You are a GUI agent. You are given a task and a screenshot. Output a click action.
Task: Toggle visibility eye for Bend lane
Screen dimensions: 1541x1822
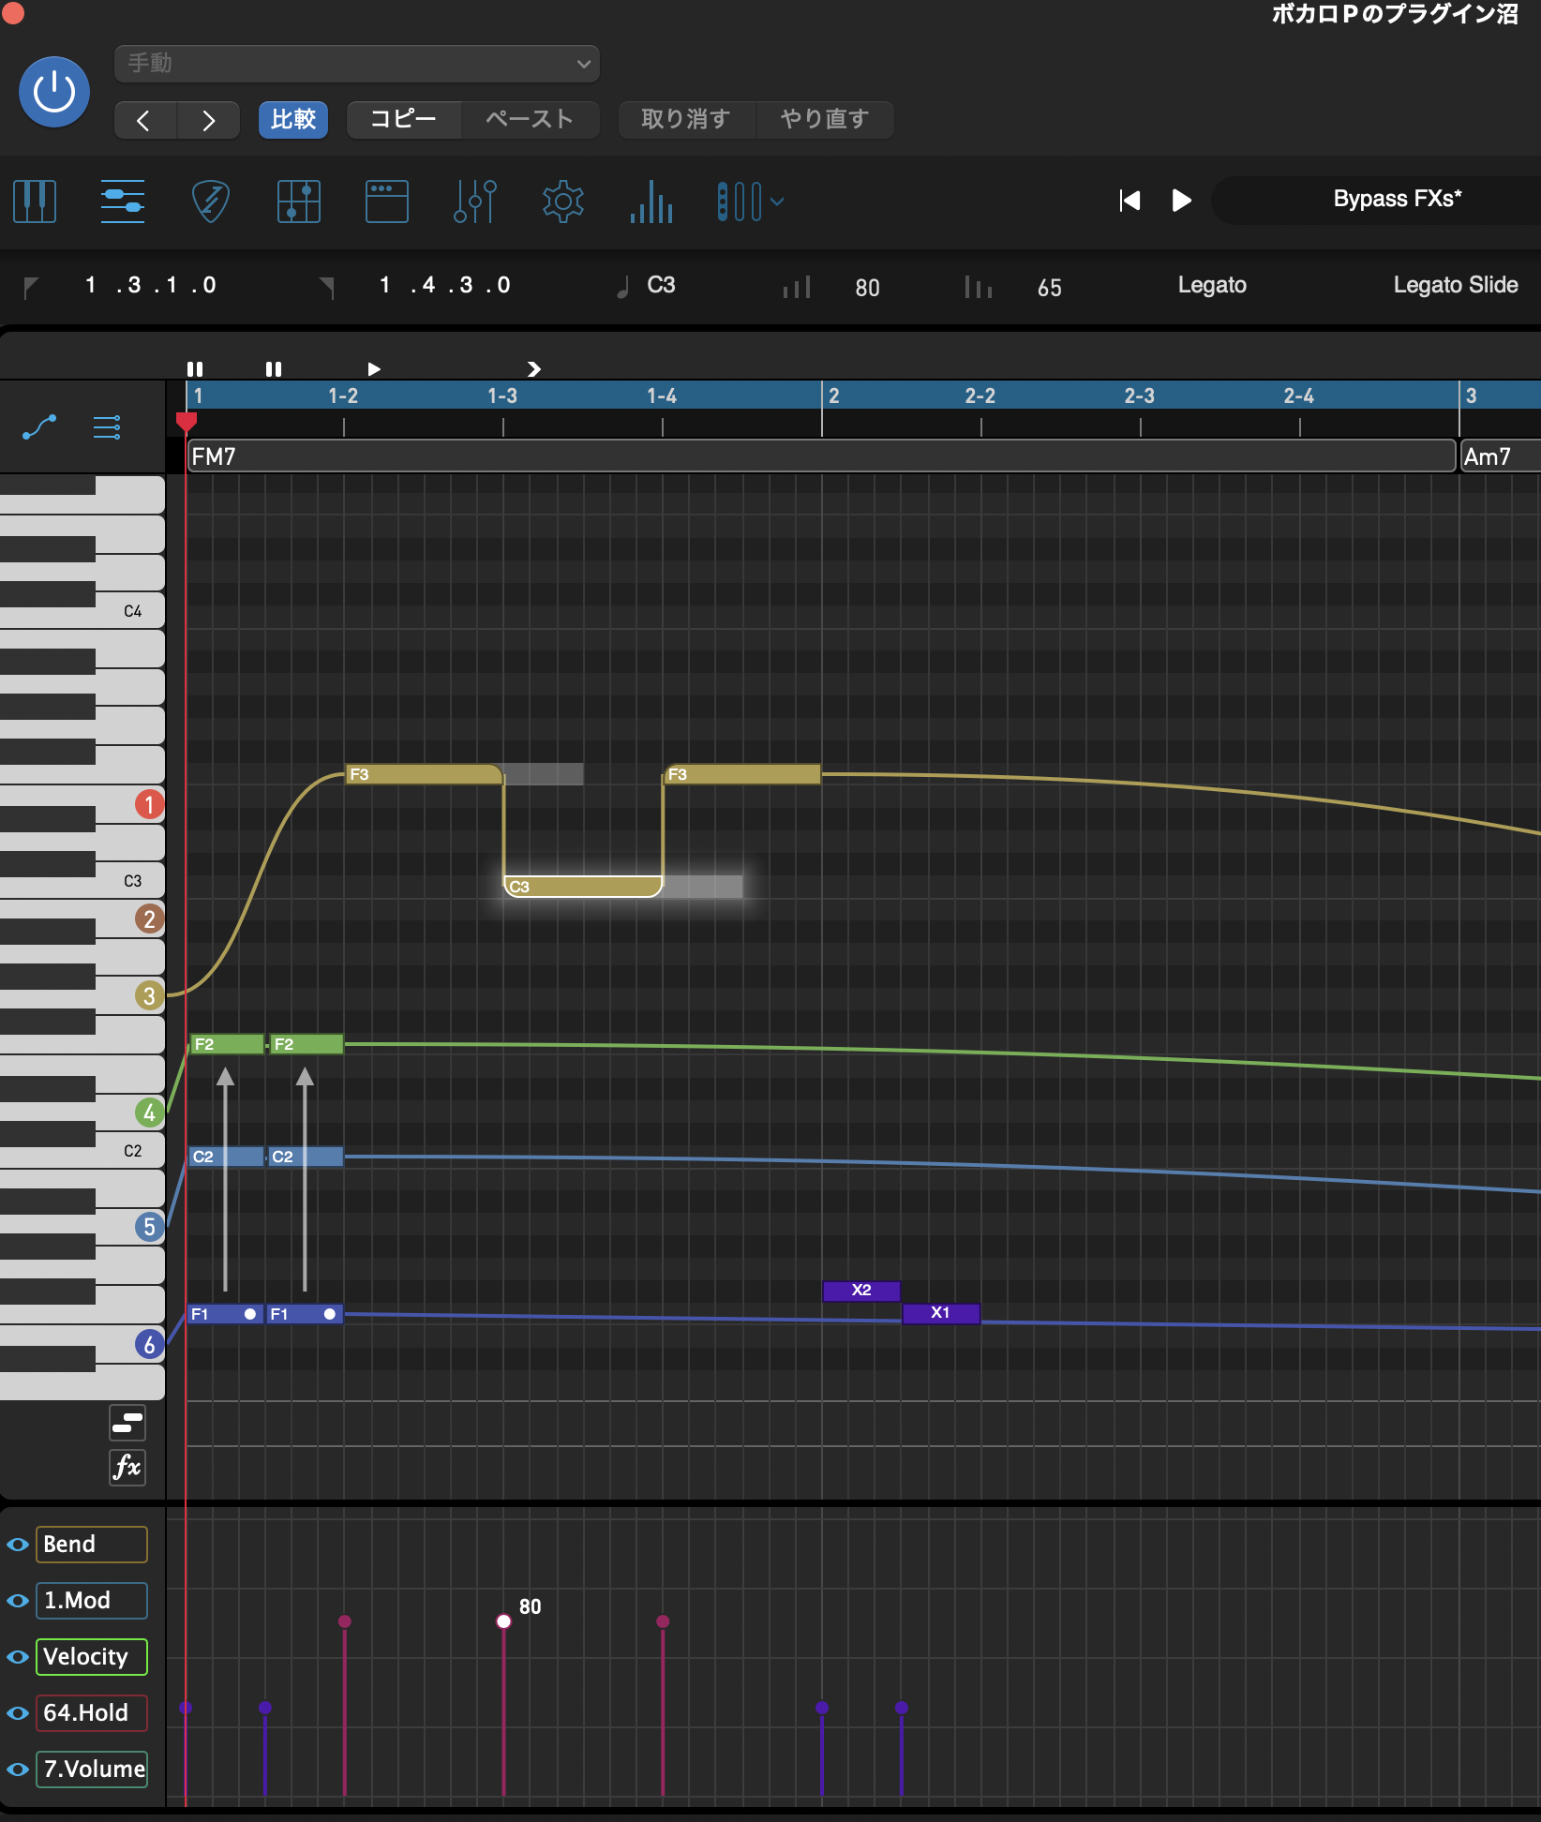click(18, 1545)
